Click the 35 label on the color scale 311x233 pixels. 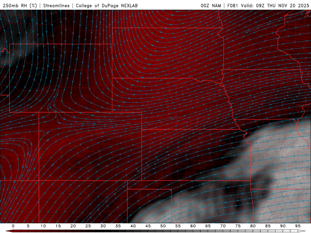[x=118, y=226]
